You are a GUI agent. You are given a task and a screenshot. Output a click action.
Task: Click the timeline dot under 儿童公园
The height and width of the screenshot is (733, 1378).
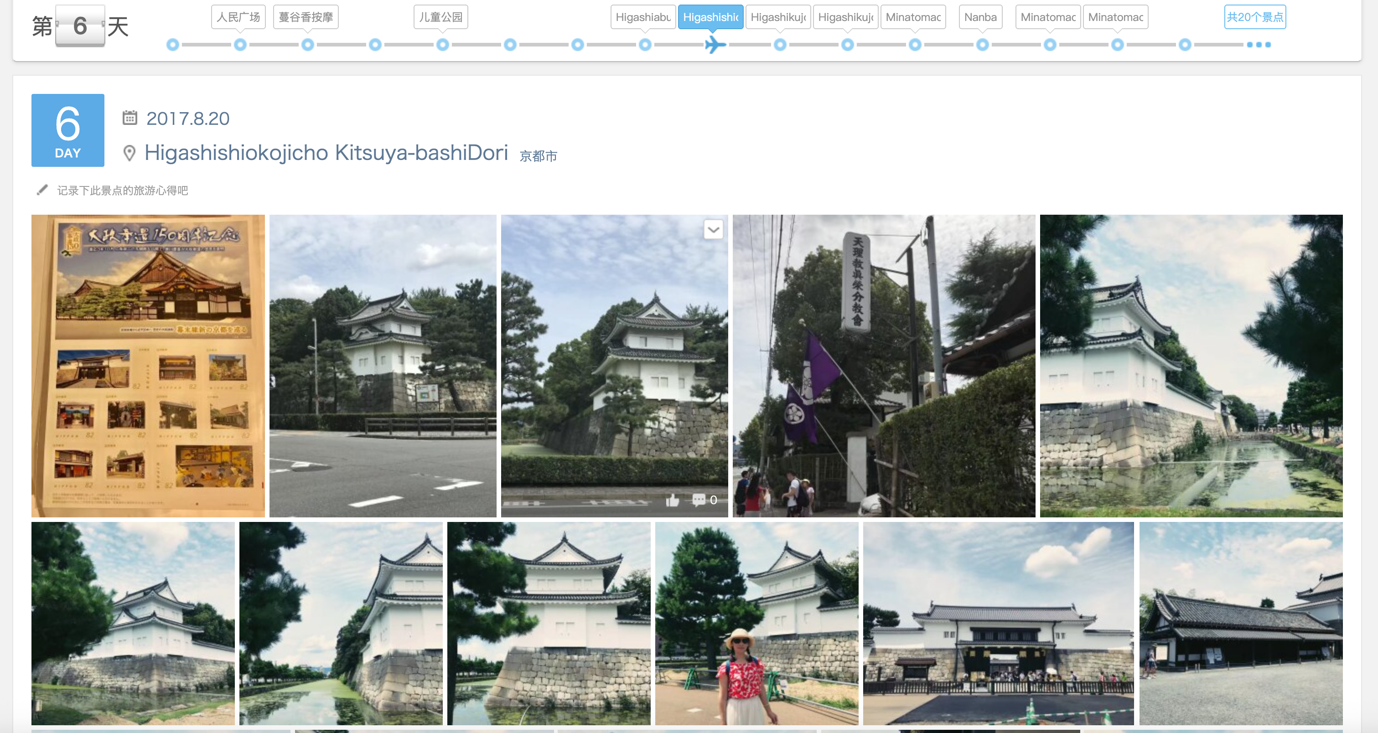click(x=442, y=45)
